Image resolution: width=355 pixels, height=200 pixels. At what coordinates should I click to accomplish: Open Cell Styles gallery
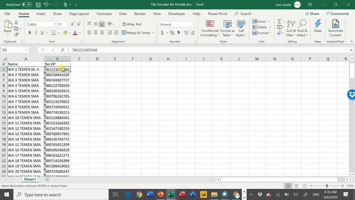(241, 28)
